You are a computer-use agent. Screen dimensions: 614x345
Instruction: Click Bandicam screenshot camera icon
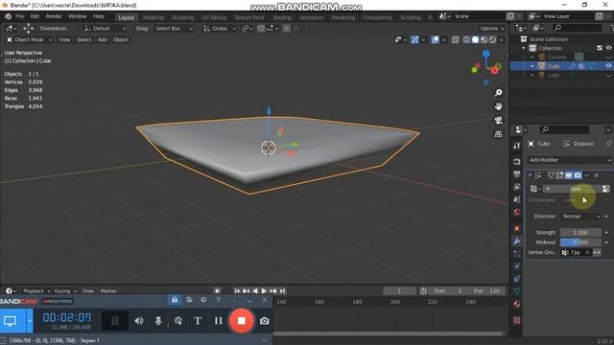tap(265, 321)
